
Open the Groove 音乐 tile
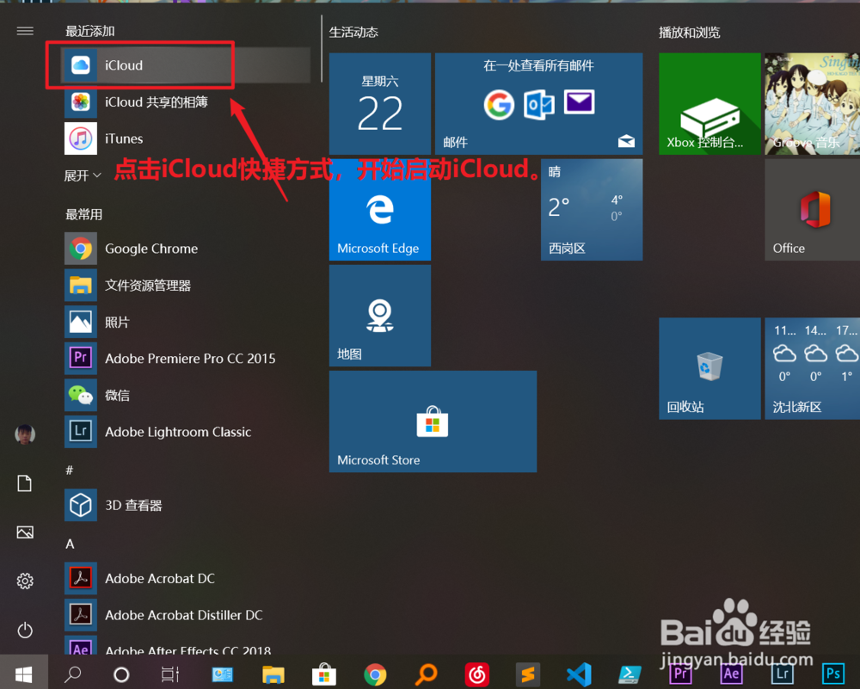pos(813,104)
